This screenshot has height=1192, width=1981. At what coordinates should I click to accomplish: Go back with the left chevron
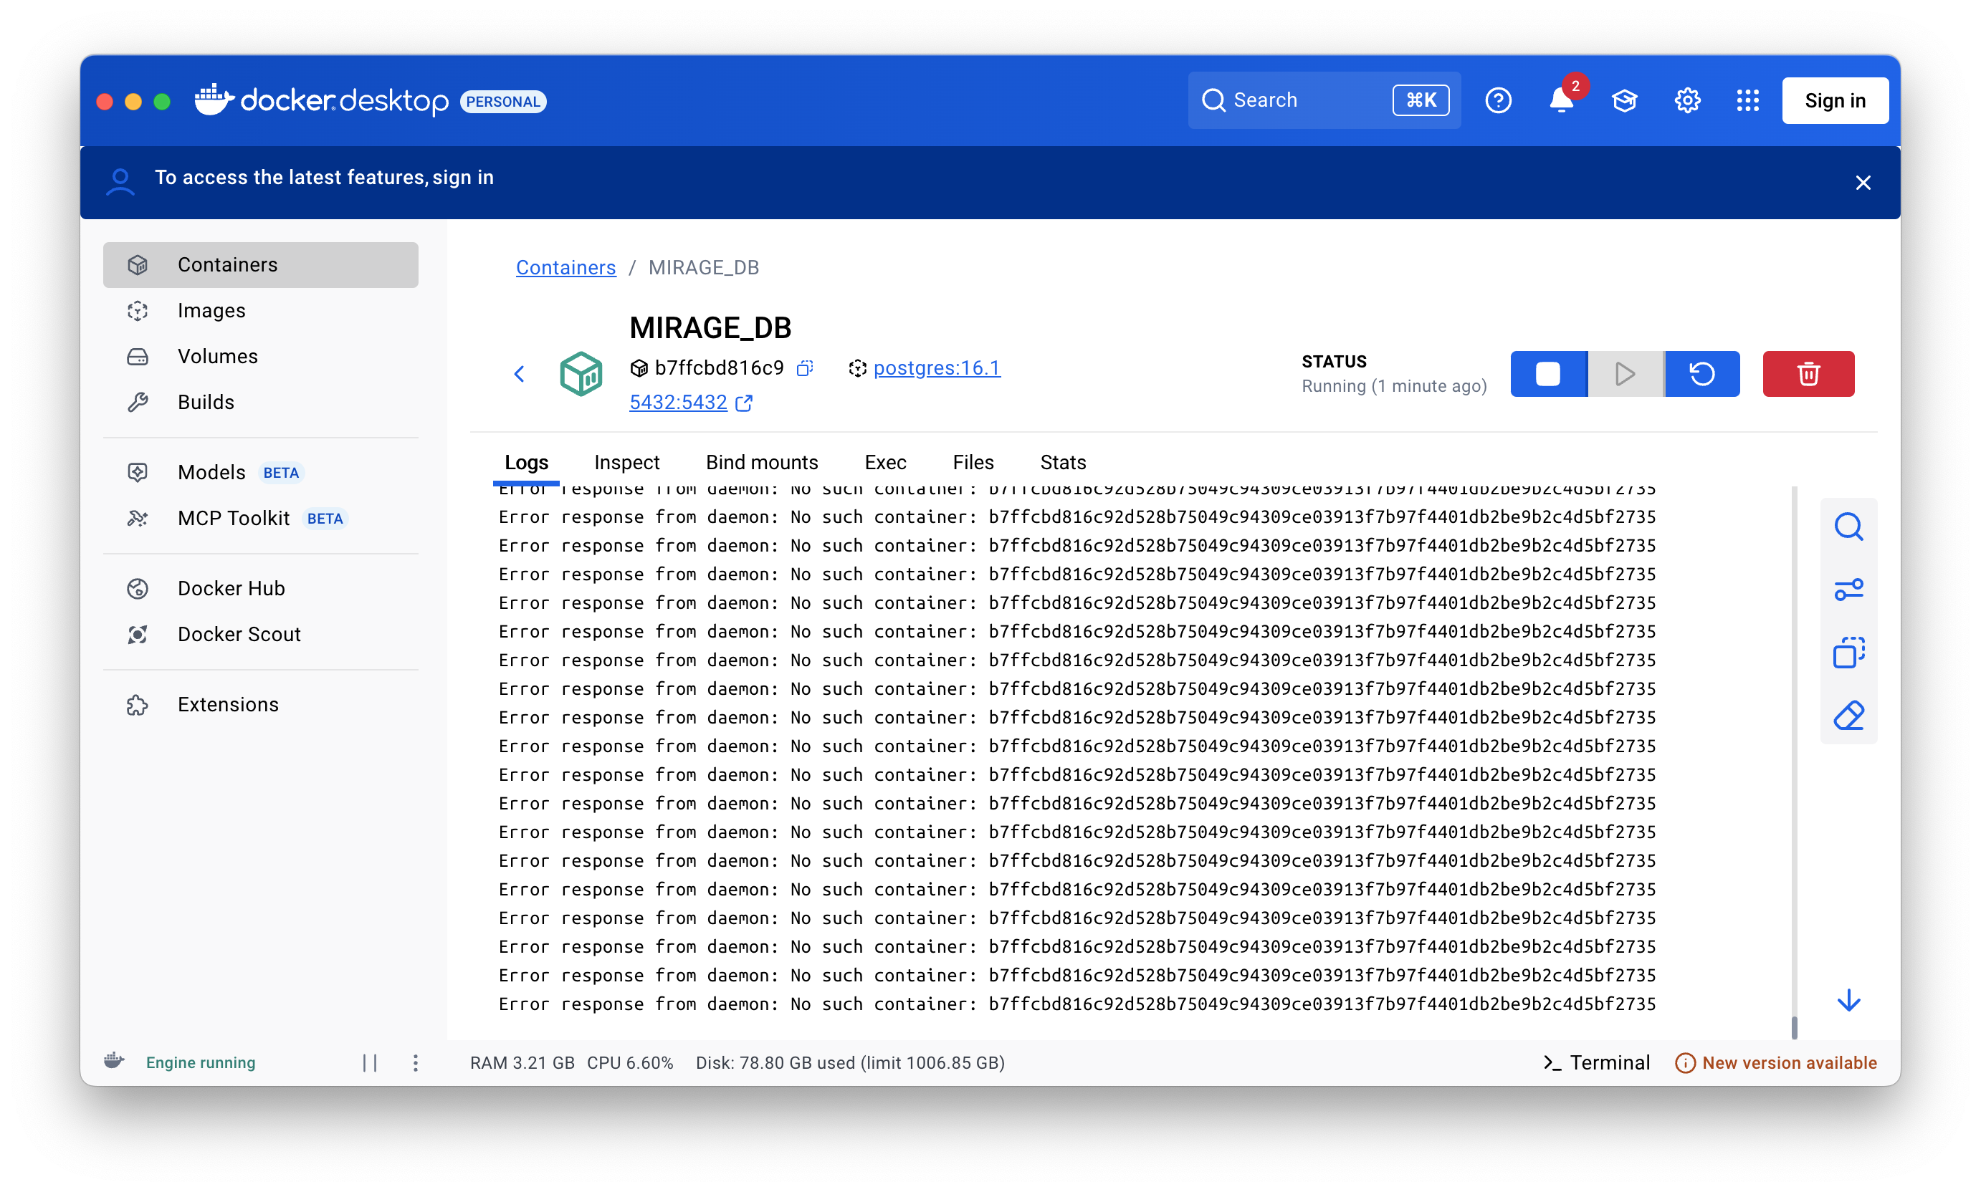519,373
